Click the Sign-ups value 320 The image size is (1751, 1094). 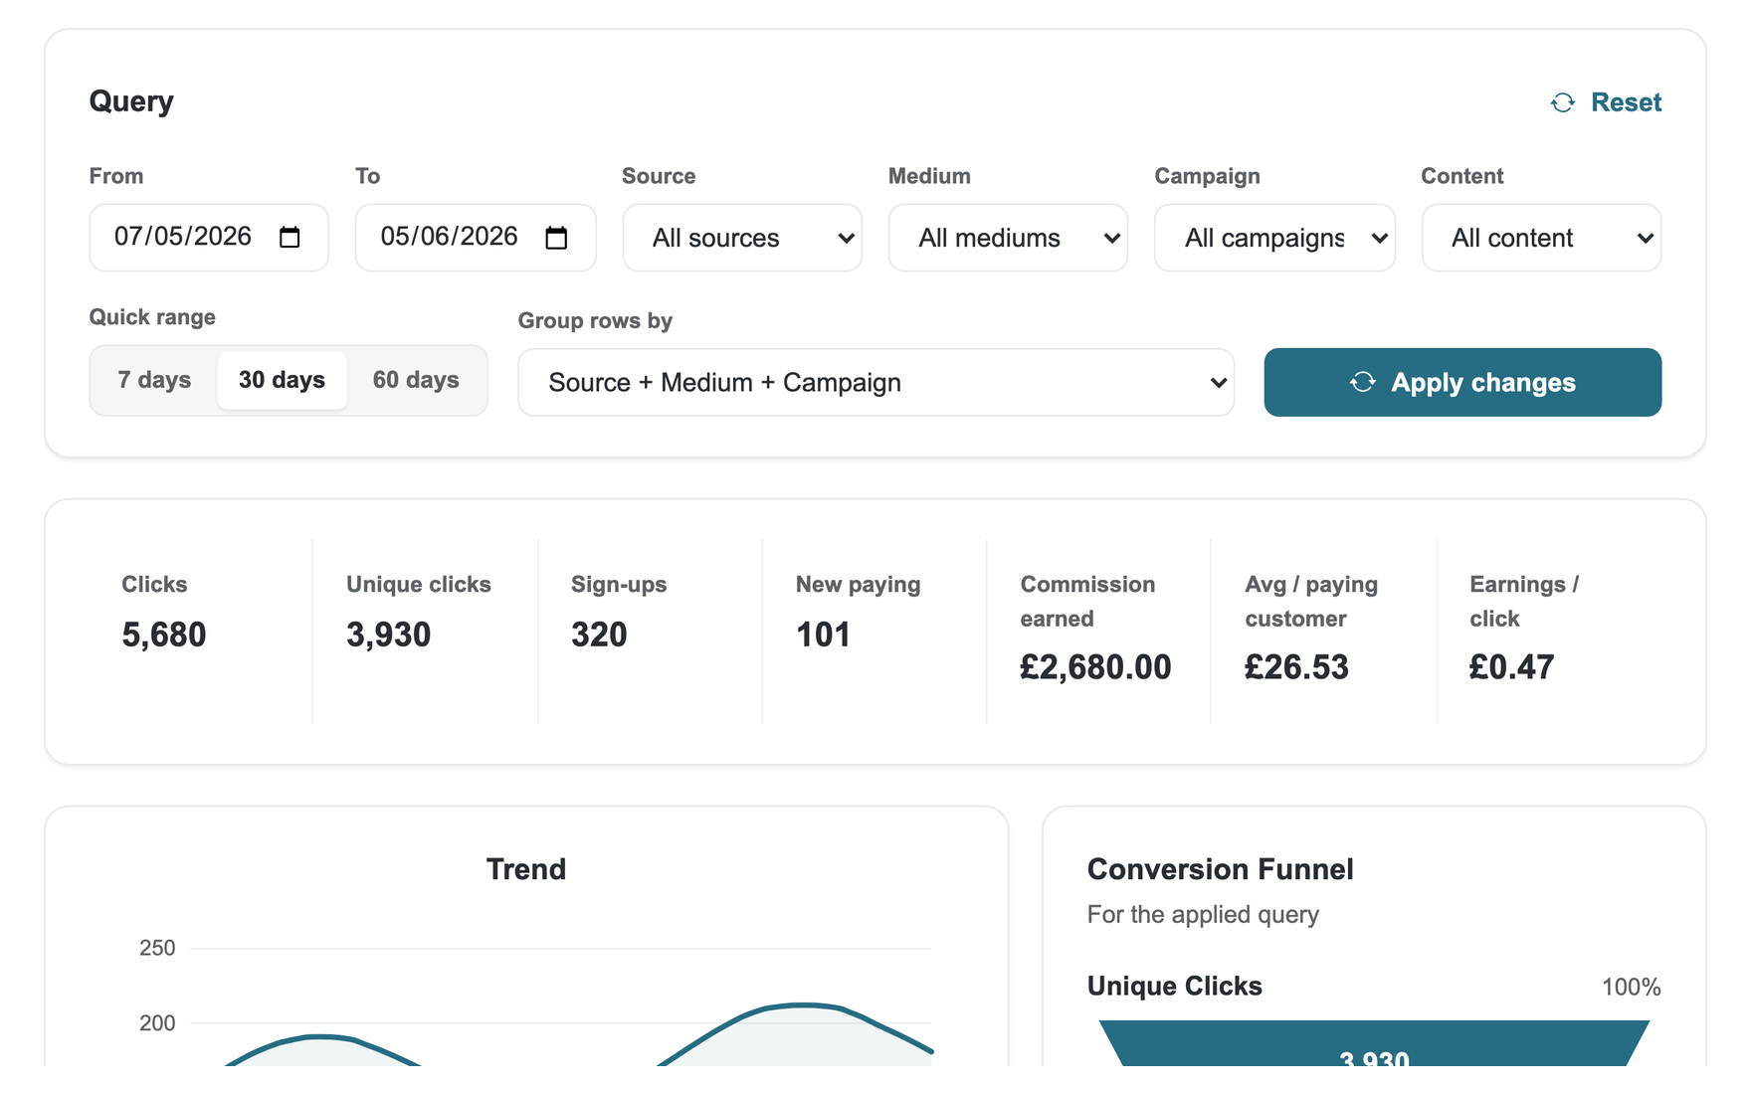click(599, 635)
